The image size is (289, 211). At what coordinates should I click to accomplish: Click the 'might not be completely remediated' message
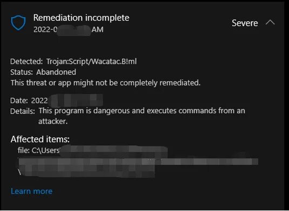point(106,83)
